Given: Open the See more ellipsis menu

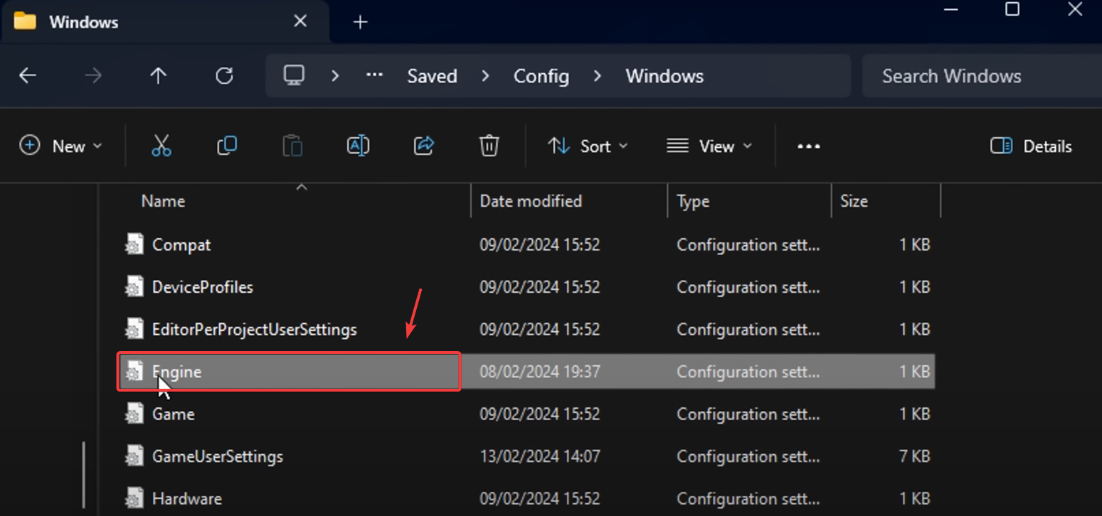Looking at the screenshot, I should (x=809, y=146).
